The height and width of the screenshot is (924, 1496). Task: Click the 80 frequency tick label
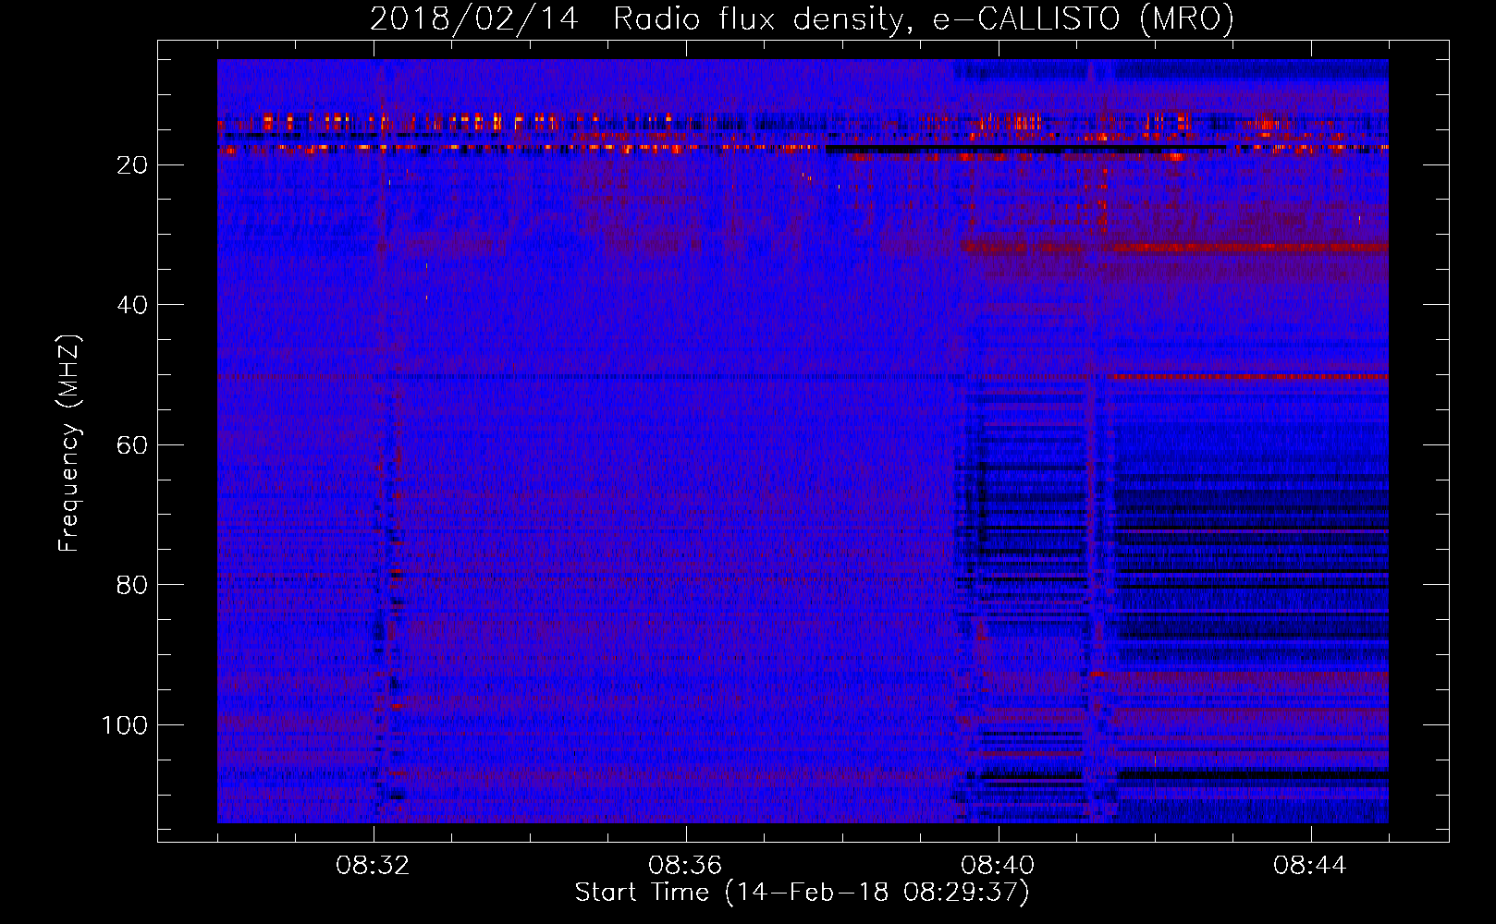click(x=133, y=585)
